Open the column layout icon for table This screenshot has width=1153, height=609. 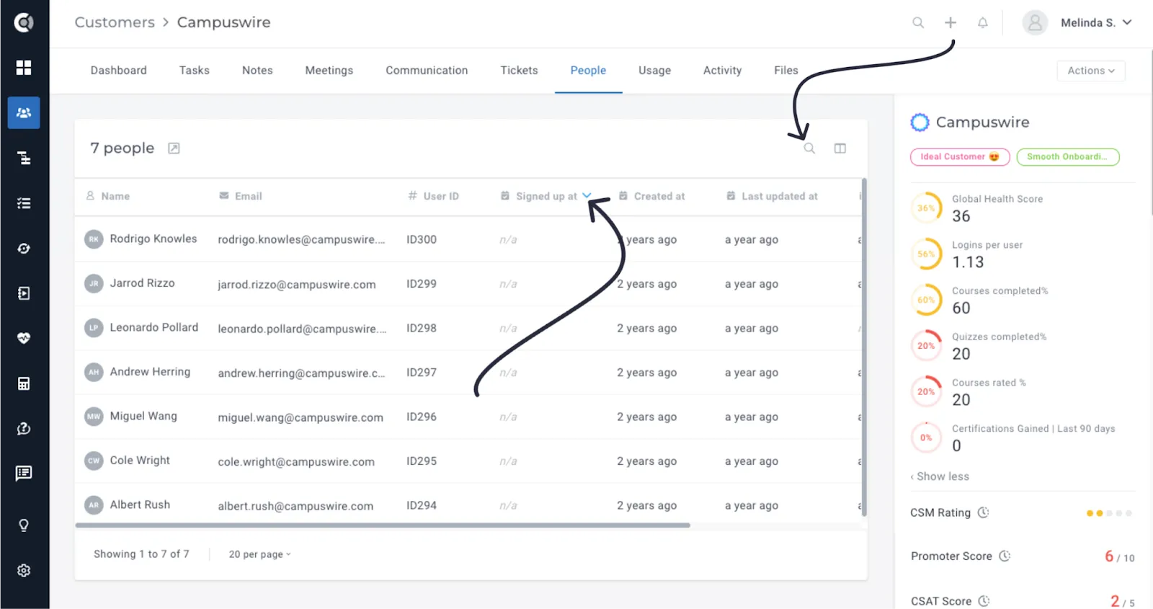point(840,148)
